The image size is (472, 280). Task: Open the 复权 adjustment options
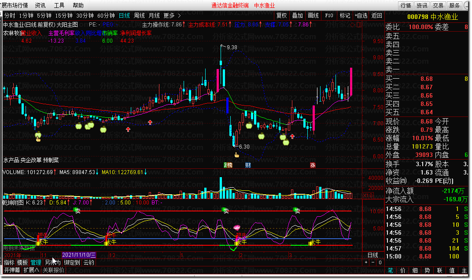282,15
